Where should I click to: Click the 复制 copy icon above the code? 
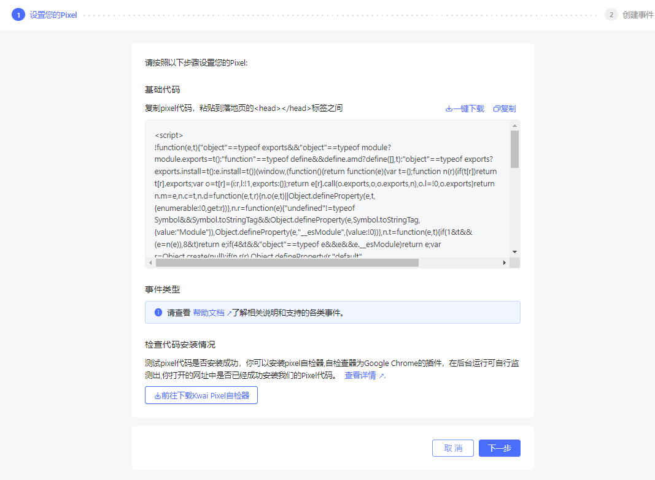[496, 109]
